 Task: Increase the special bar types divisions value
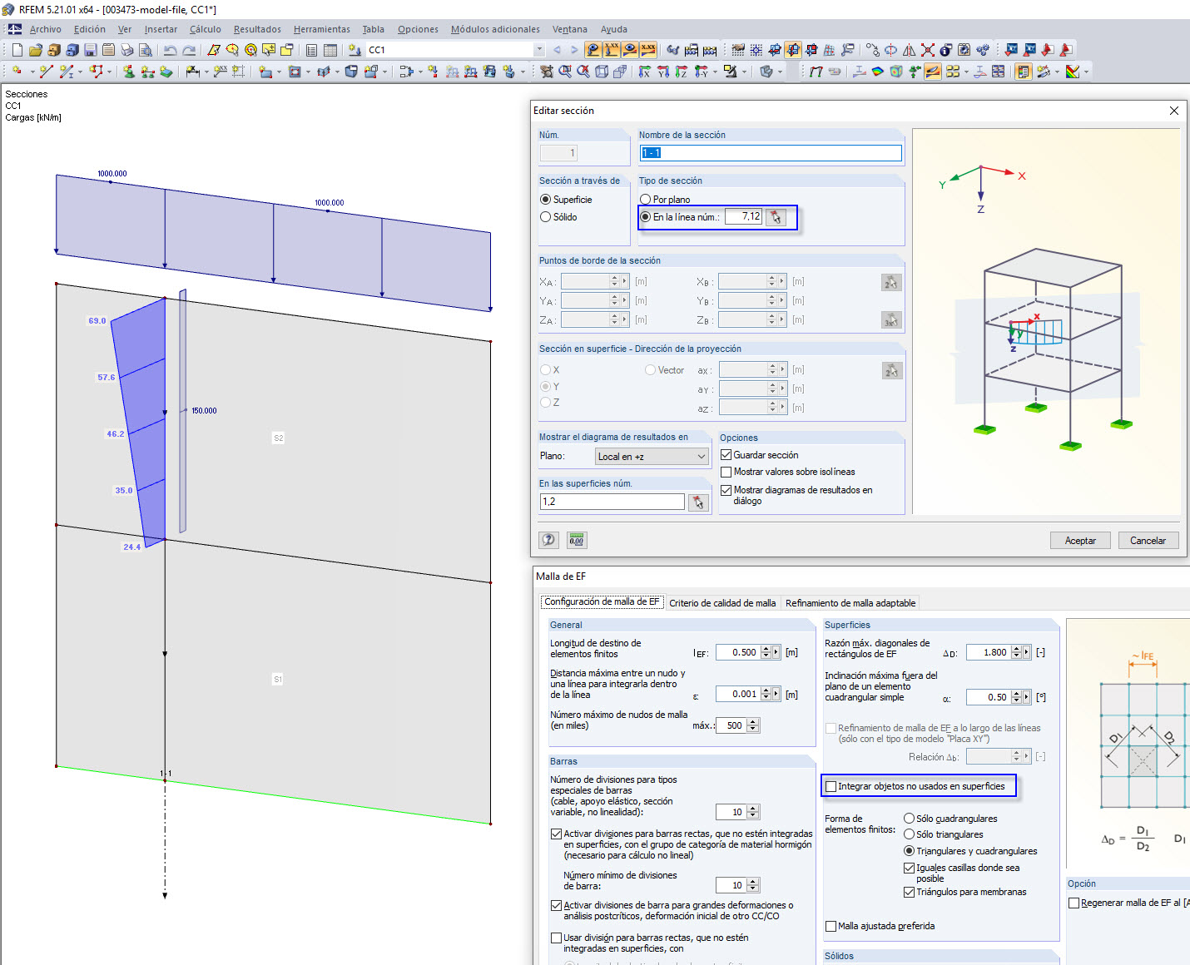[x=753, y=809]
